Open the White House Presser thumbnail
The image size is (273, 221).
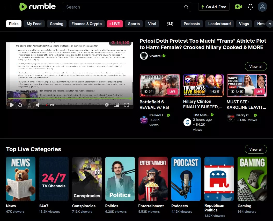point(247,85)
